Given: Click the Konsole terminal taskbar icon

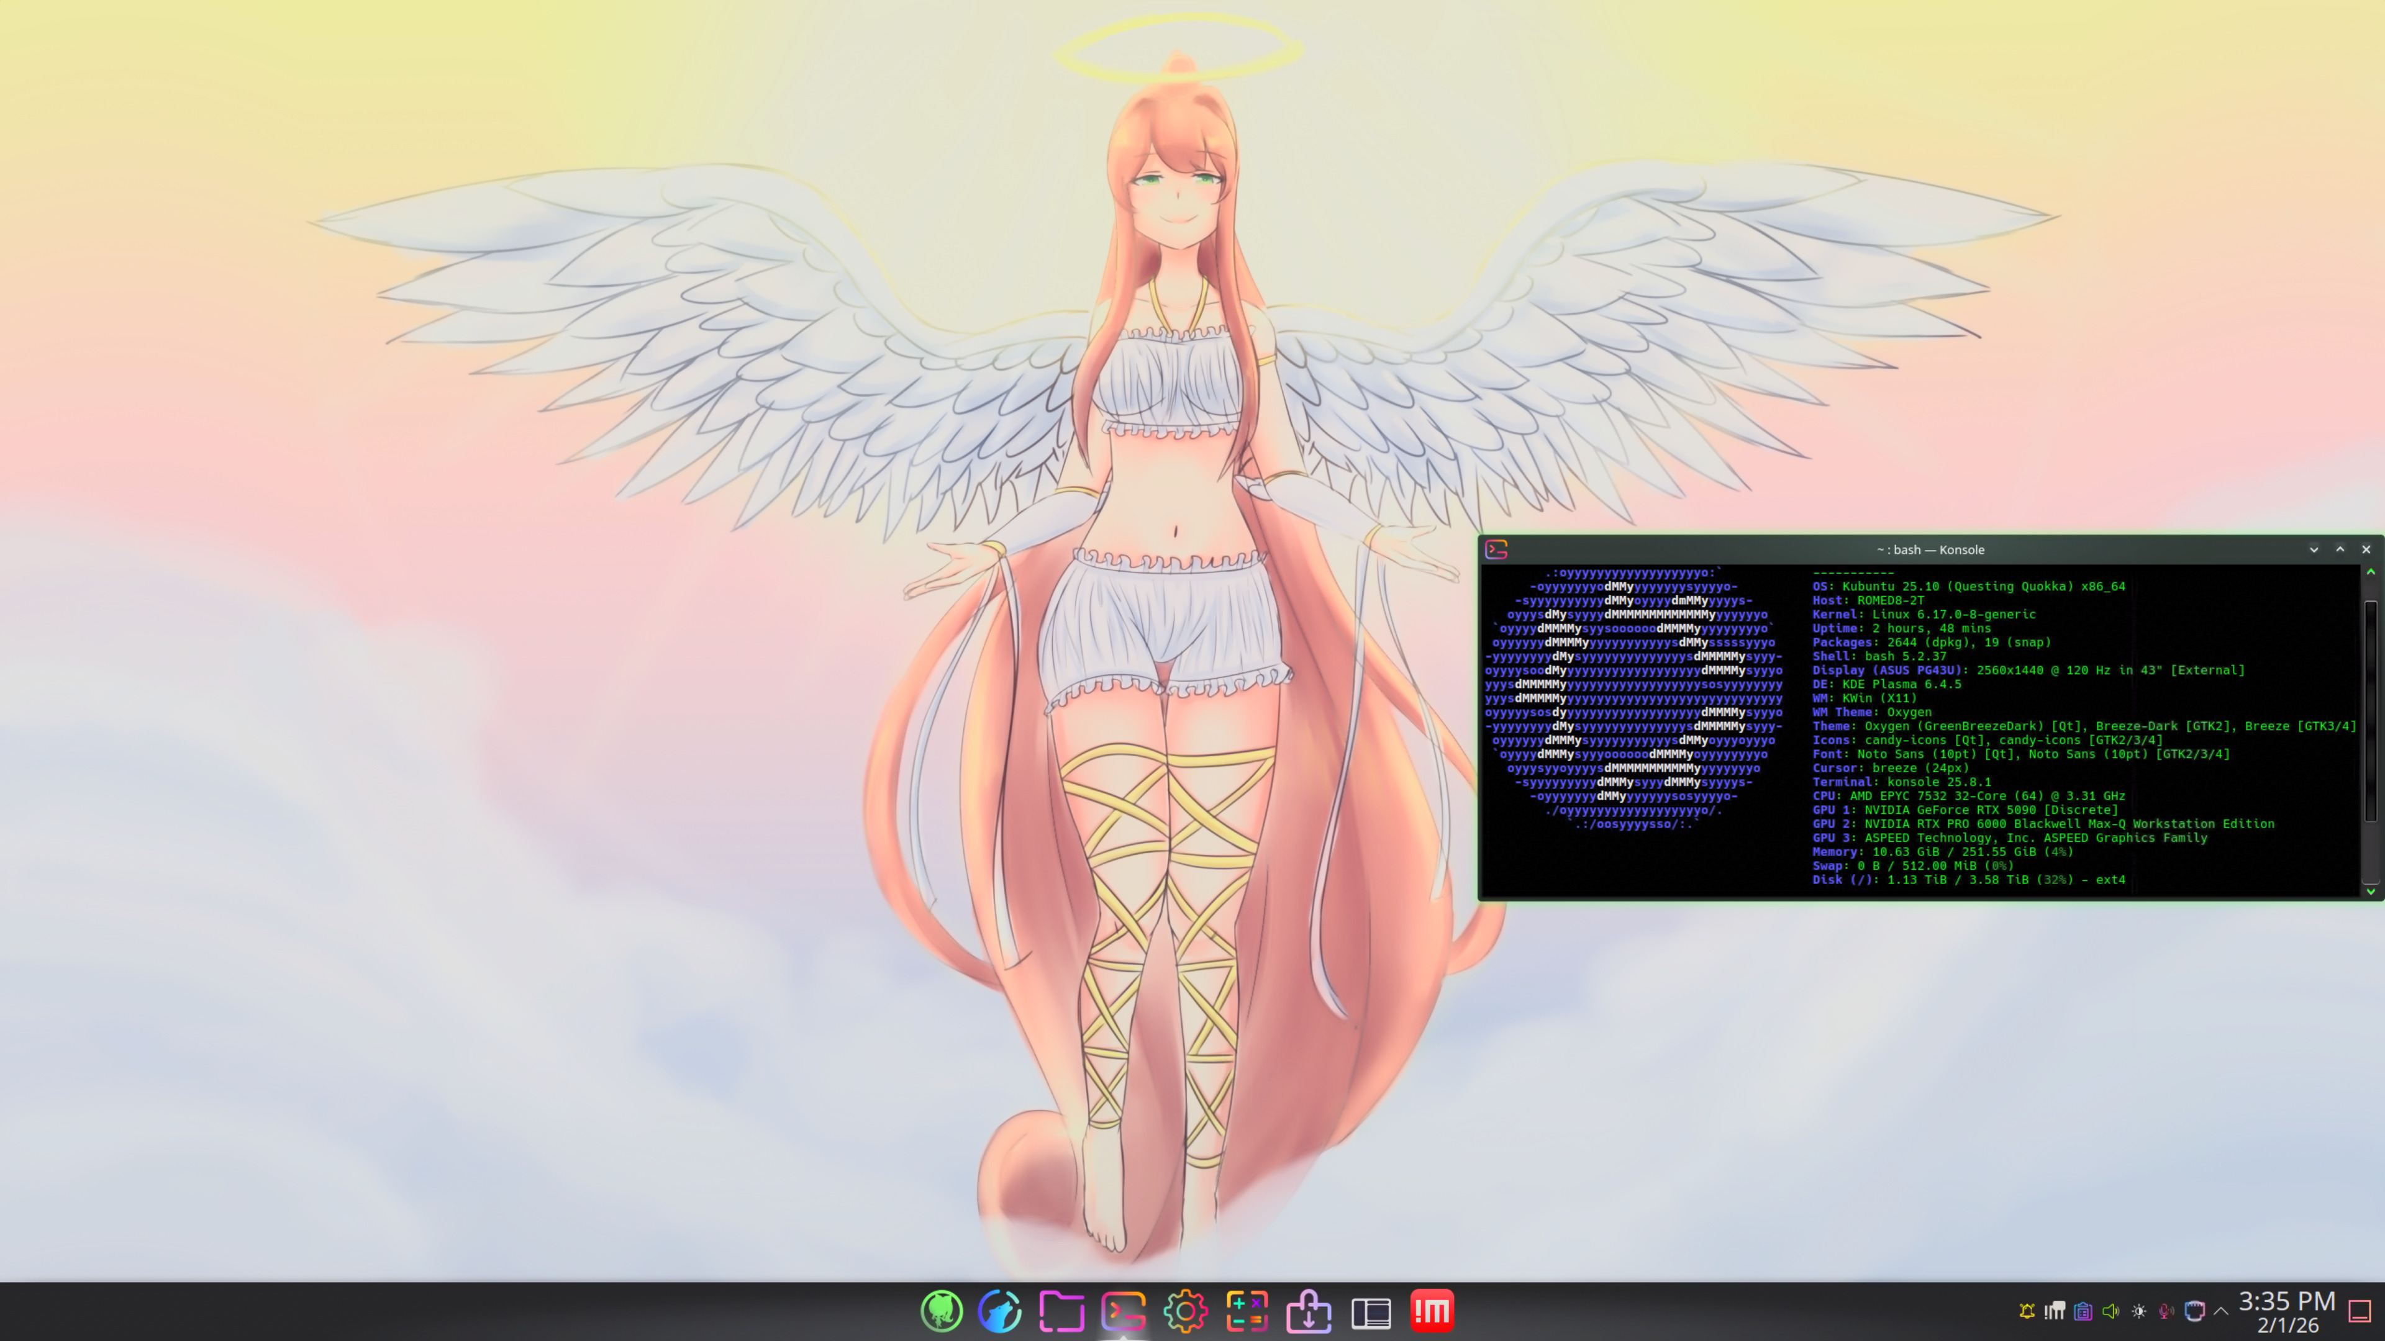Looking at the screenshot, I should click(x=1123, y=1311).
